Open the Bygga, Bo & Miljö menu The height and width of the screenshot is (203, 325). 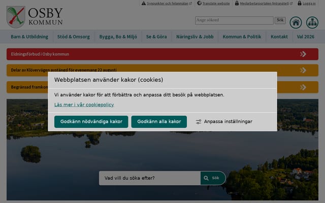pos(118,37)
